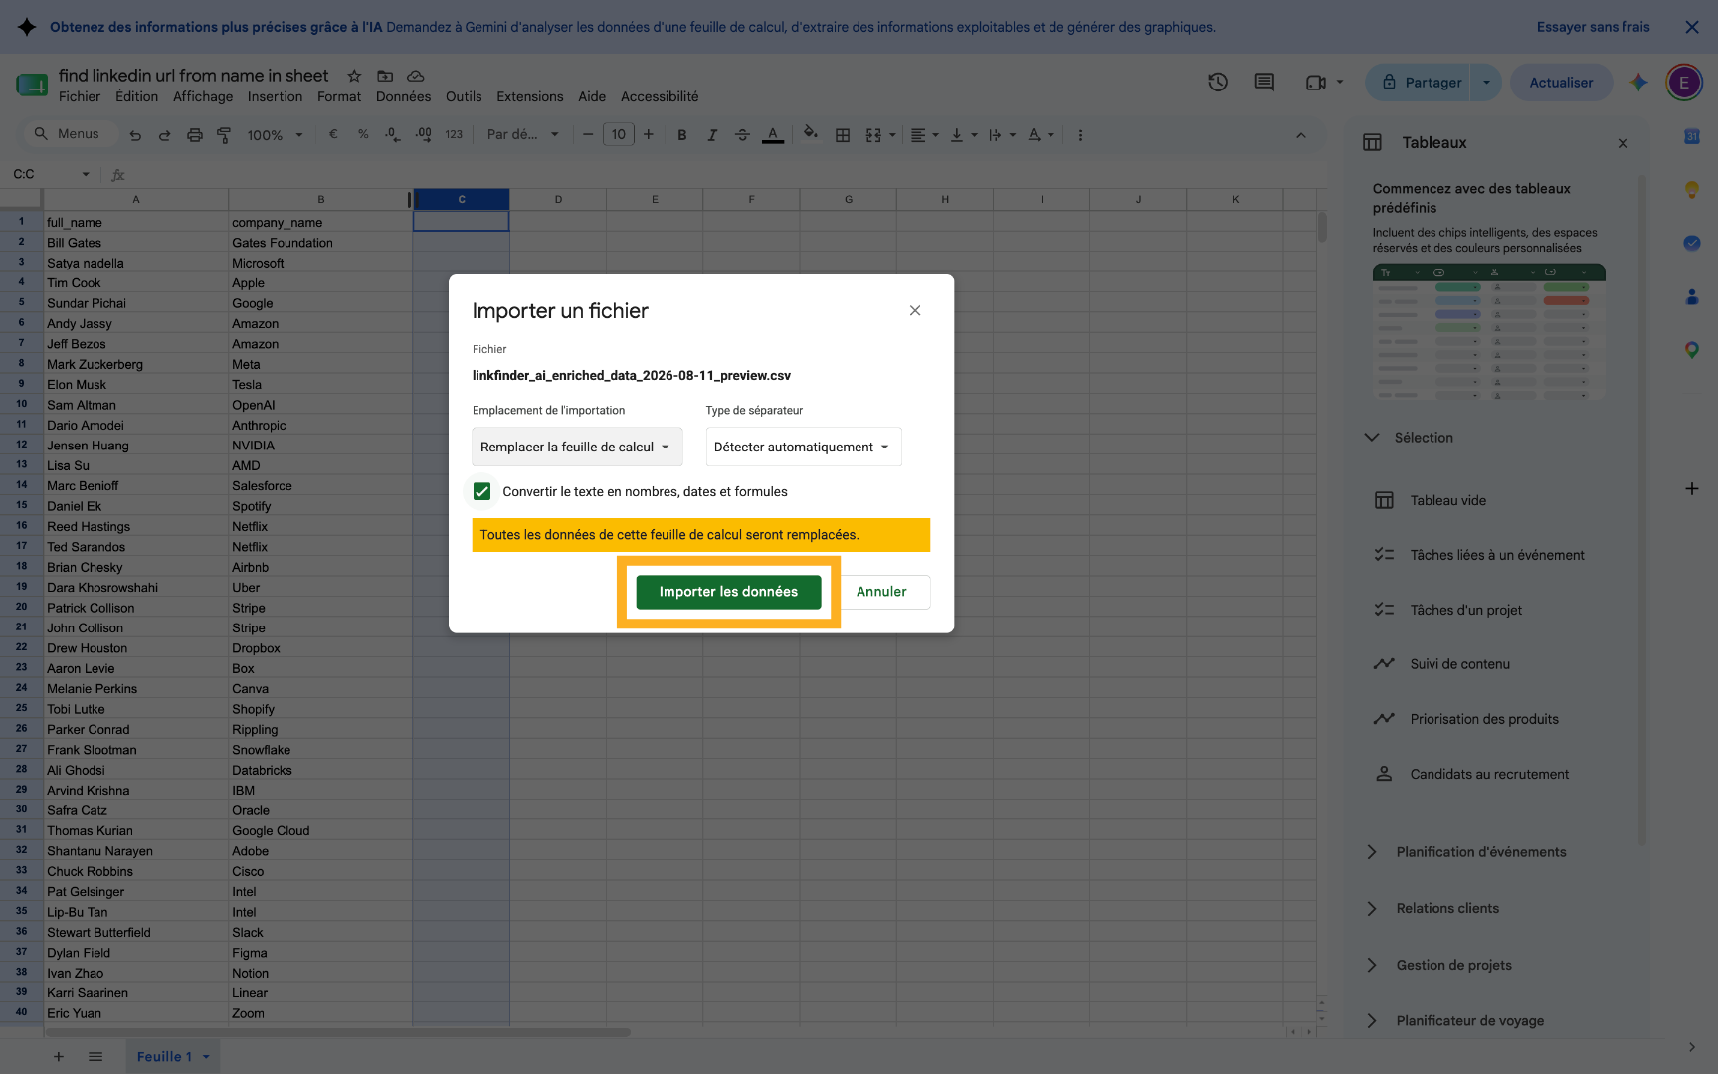
Task: Print the spreadsheet with printer icon
Action: (195, 135)
